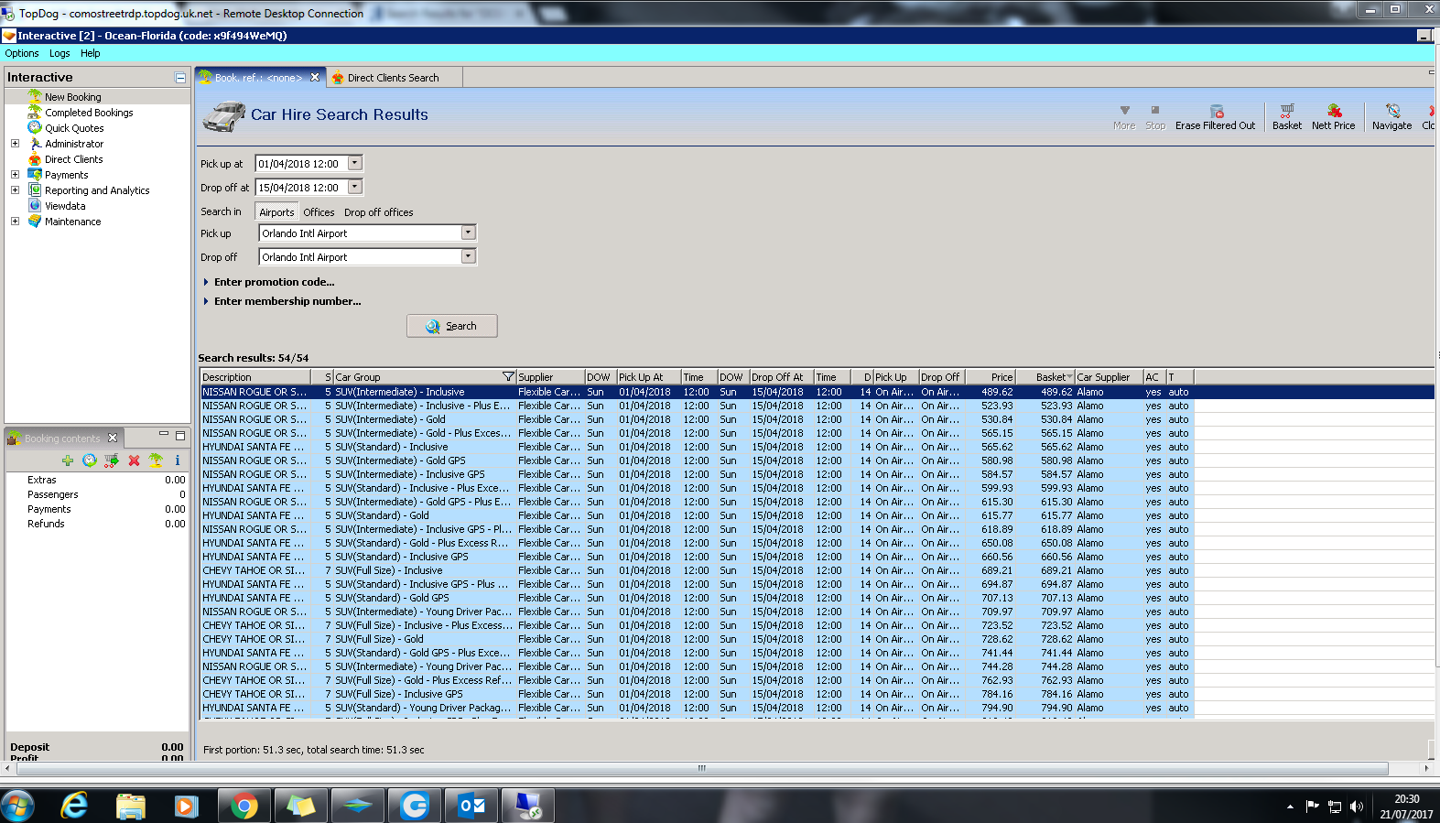This screenshot has height=823, width=1440.
Task: Expand the Administrator tree node
Action: 15,144
